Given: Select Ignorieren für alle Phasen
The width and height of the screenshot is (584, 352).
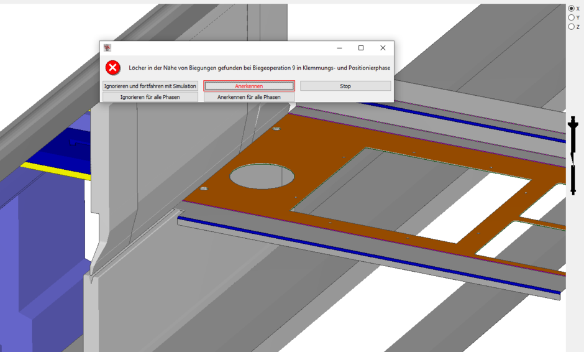Looking at the screenshot, I should pyautogui.click(x=150, y=97).
